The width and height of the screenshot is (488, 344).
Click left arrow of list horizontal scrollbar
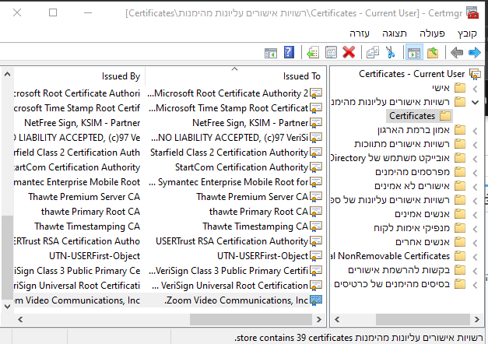coord(20,319)
